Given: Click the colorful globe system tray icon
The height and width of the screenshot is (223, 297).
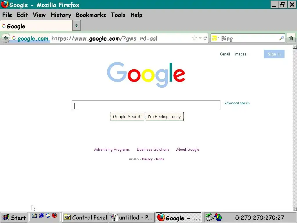Looking at the screenshot, I should pyautogui.click(x=218, y=217).
